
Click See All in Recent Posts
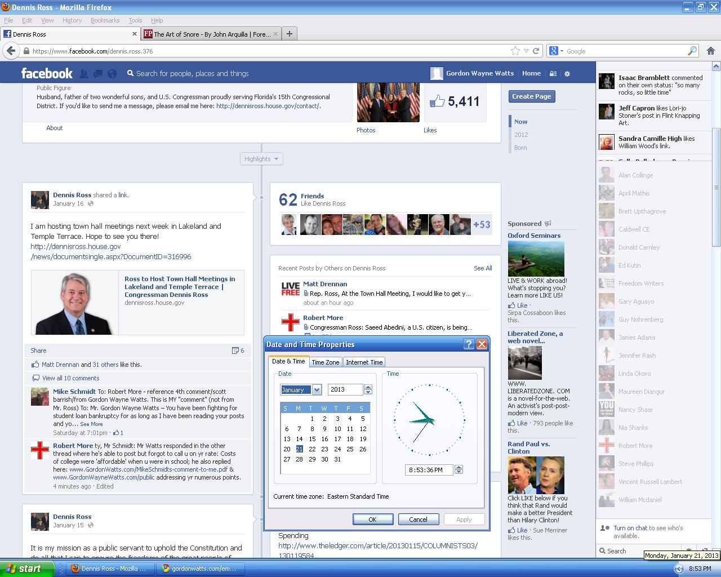tap(483, 268)
